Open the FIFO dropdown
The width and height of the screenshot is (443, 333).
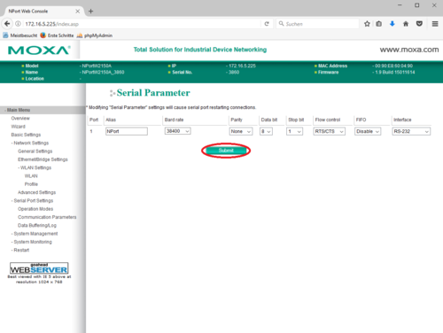(368, 131)
